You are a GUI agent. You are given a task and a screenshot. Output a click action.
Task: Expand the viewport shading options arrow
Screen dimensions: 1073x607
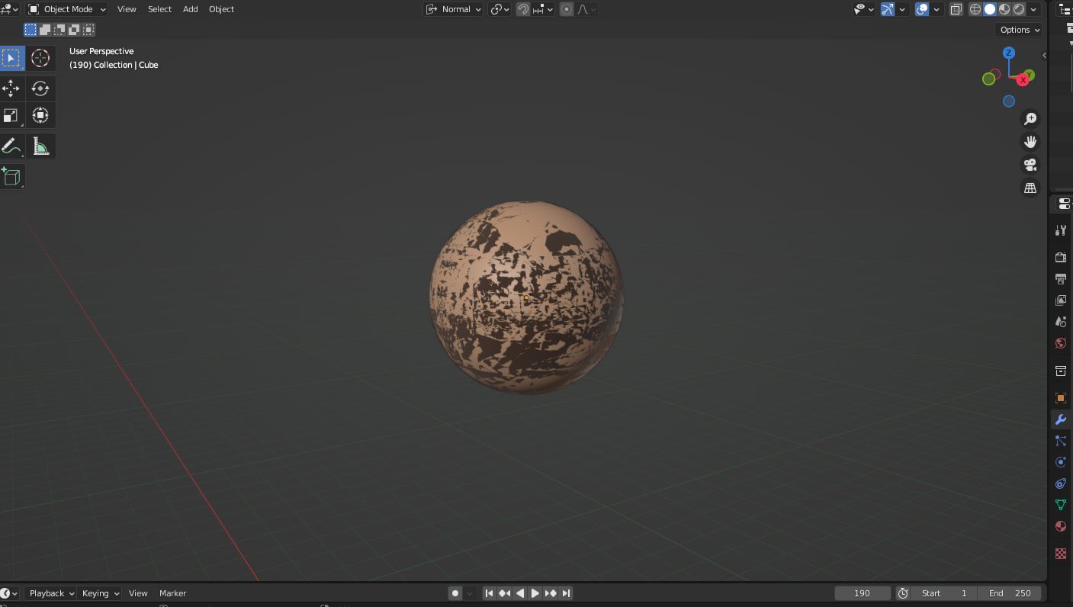coord(1033,9)
